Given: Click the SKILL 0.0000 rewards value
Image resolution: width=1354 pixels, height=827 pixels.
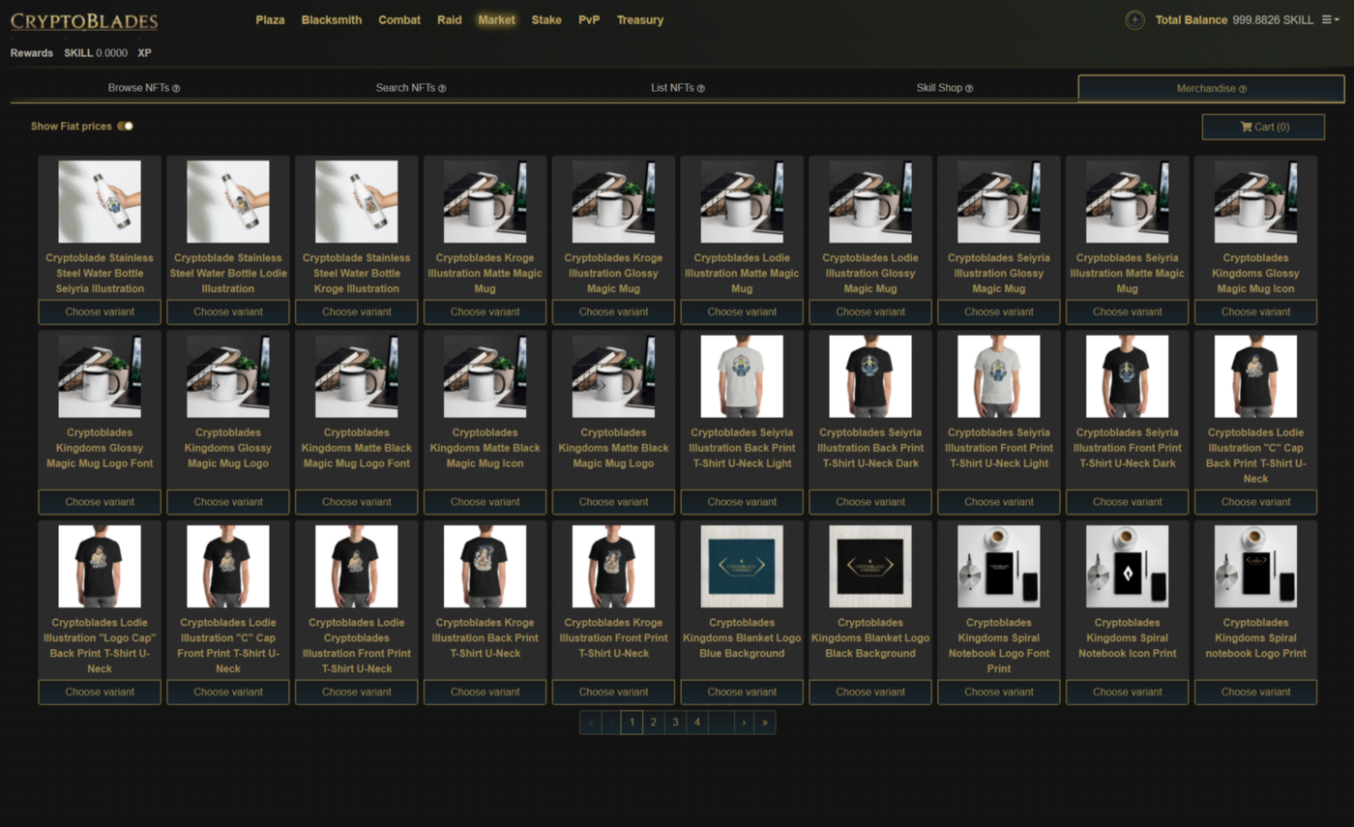Looking at the screenshot, I should point(96,53).
